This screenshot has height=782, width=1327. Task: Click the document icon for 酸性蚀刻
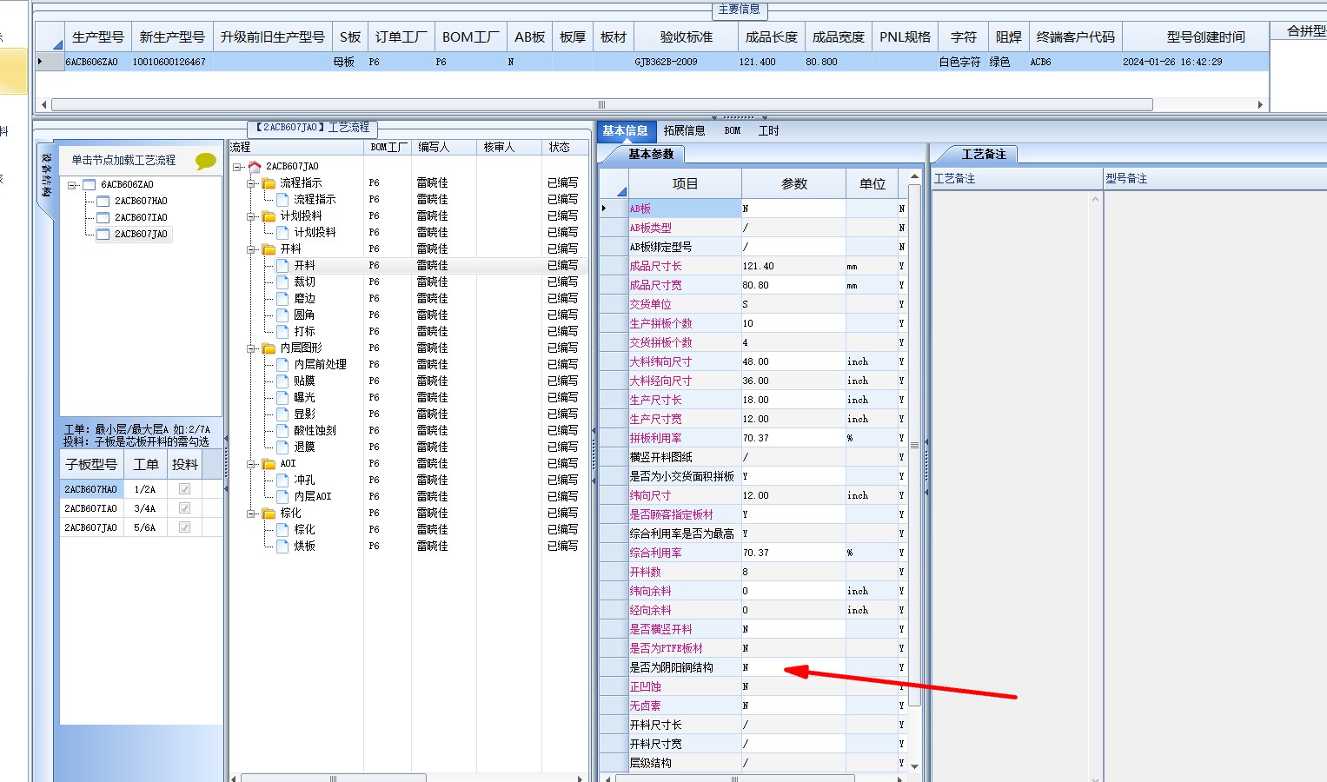click(x=282, y=430)
